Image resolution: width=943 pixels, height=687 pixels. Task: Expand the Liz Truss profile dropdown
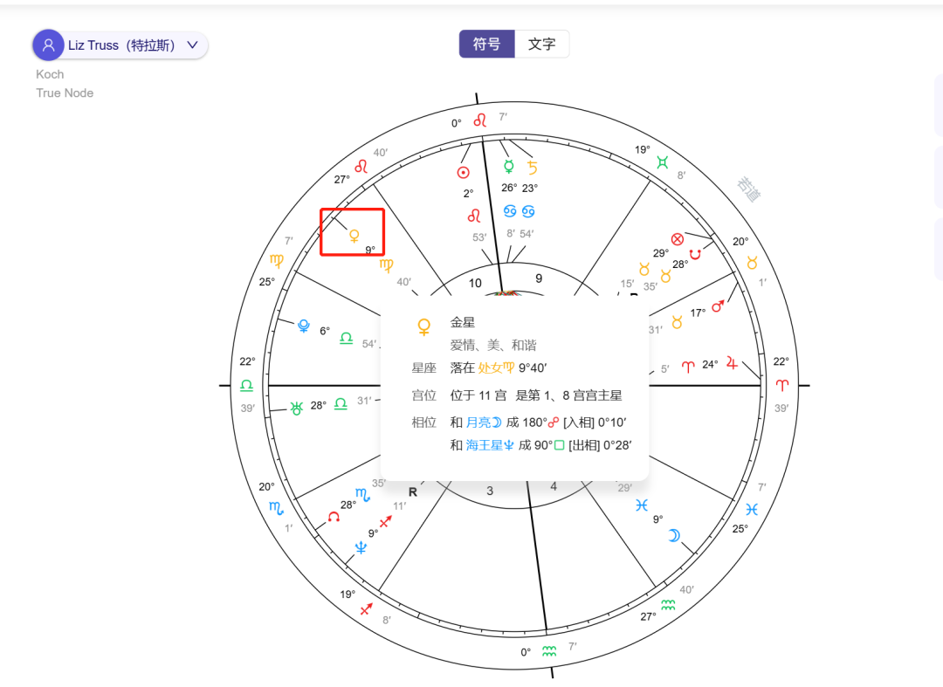pos(192,45)
